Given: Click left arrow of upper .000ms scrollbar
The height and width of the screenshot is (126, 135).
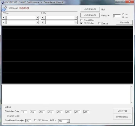Looking at the screenshot, I should pos(4,18).
